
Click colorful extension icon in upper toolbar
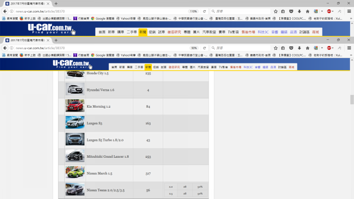316,11
